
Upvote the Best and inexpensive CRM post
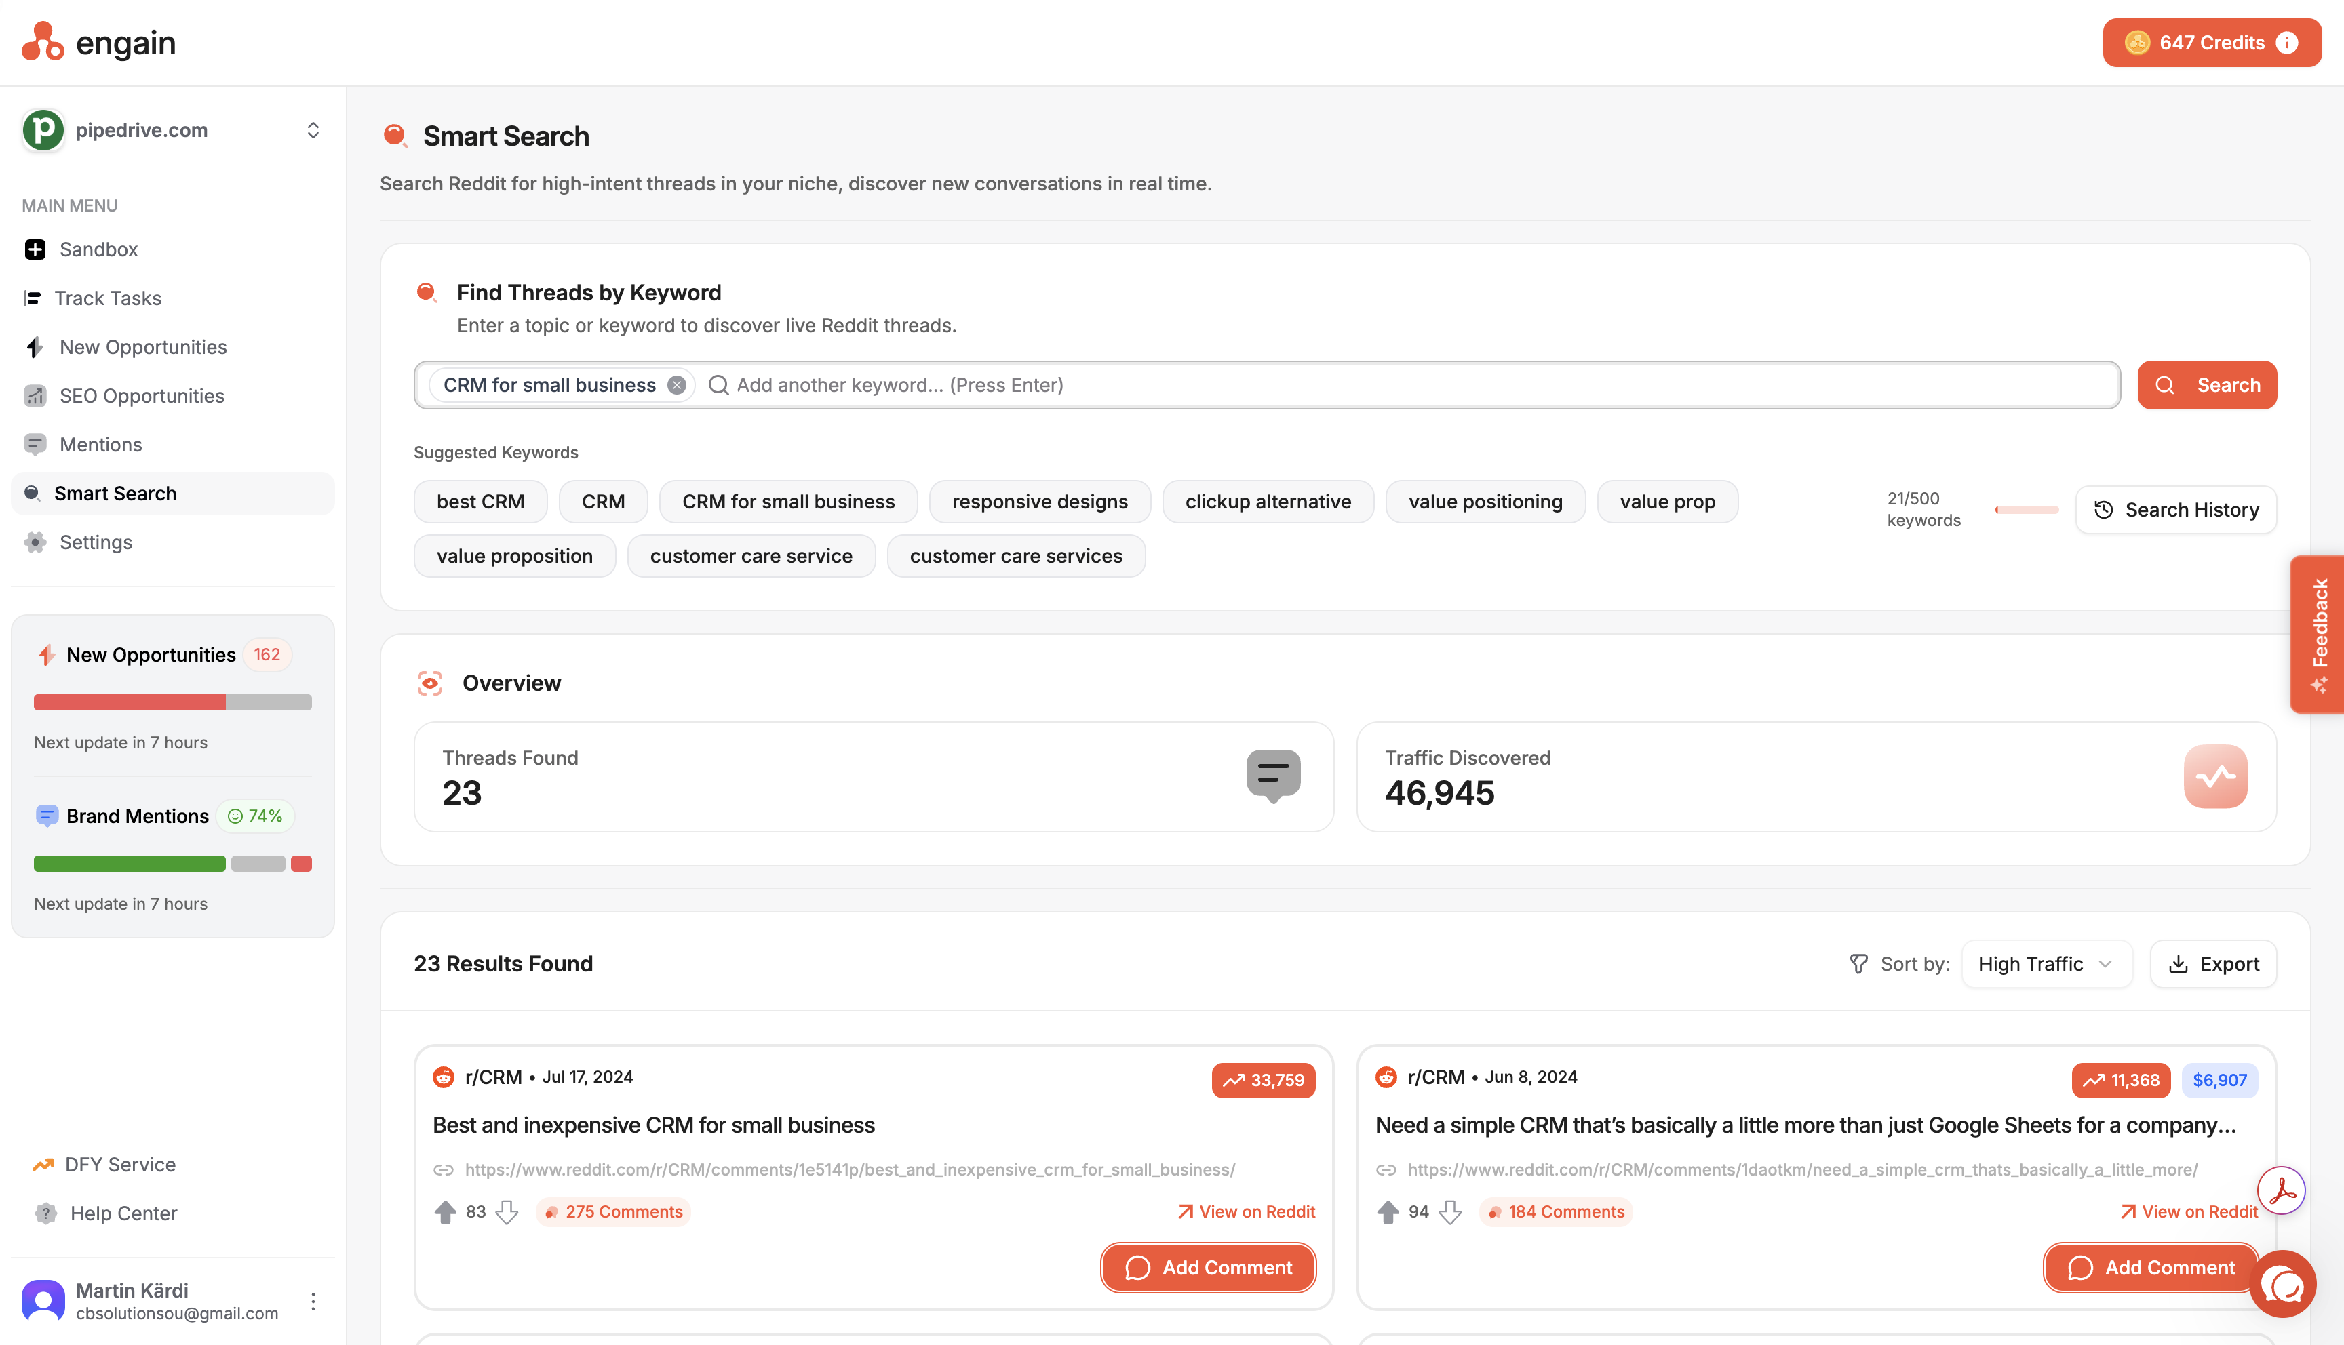click(x=446, y=1212)
